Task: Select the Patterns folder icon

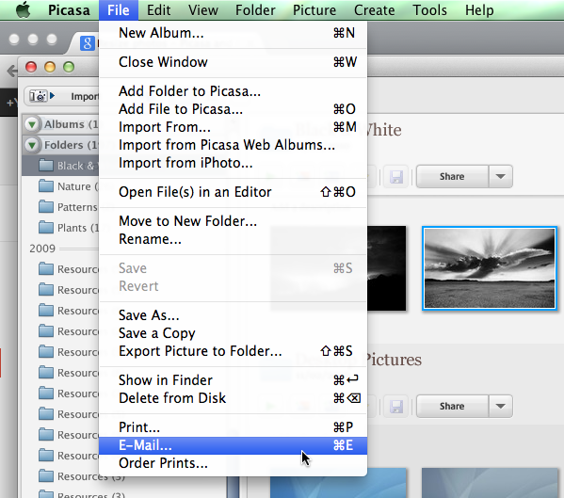Action: pyautogui.click(x=46, y=207)
